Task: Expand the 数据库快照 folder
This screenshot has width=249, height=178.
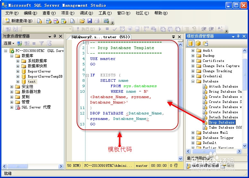Action: click(x=18, y=66)
